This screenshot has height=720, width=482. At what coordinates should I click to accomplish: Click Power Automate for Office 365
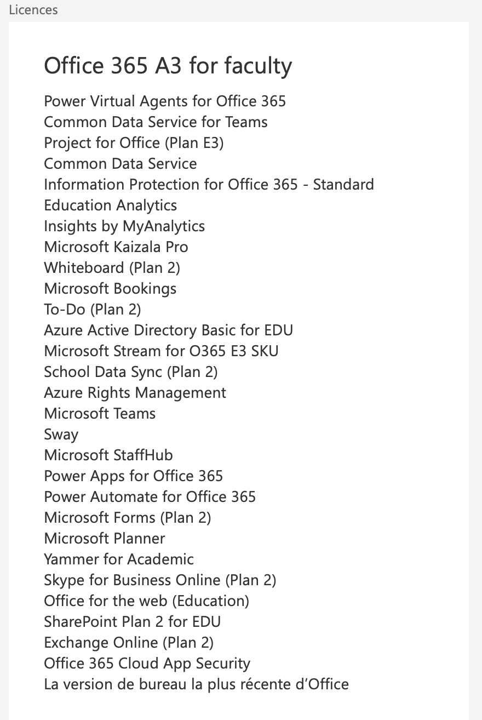pyautogui.click(x=150, y=497)
